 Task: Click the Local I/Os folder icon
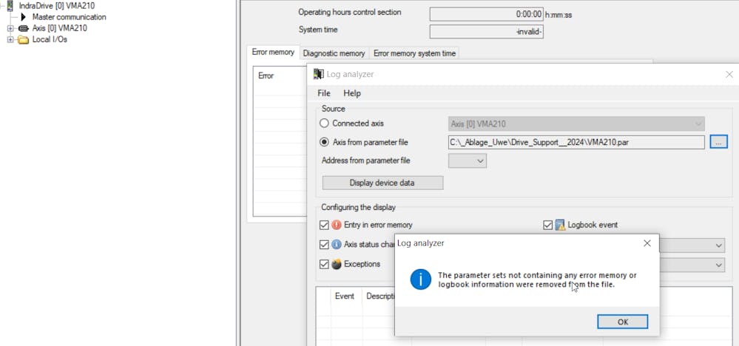click(x=23, y=39)
